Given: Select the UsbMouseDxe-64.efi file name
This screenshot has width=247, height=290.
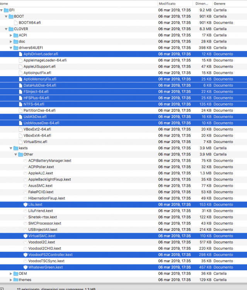Looking at the screenshot, I should tap(41, 123).
